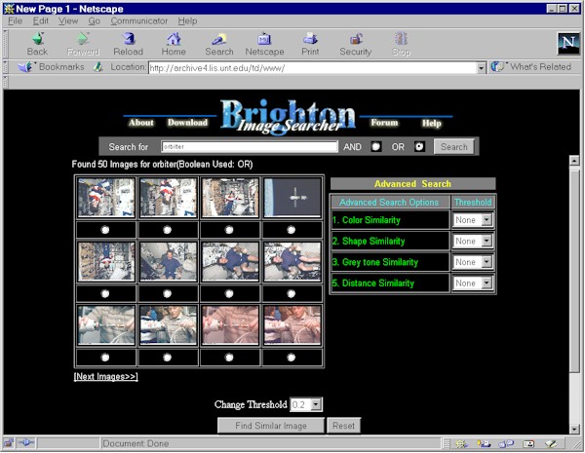Screen dimensions: 585x453
Task: Open the Edit menu
Action: click(x=41, y=20)
